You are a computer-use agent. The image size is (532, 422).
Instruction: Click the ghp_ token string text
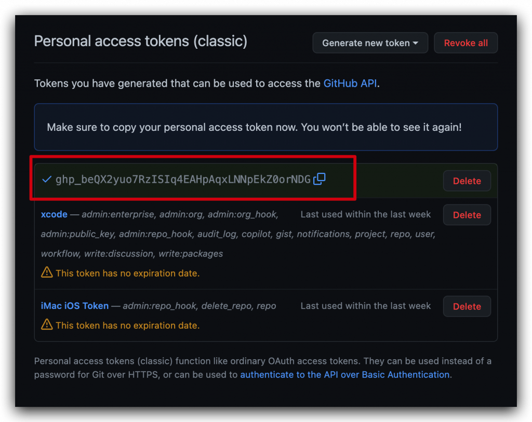tap(183, 180)
